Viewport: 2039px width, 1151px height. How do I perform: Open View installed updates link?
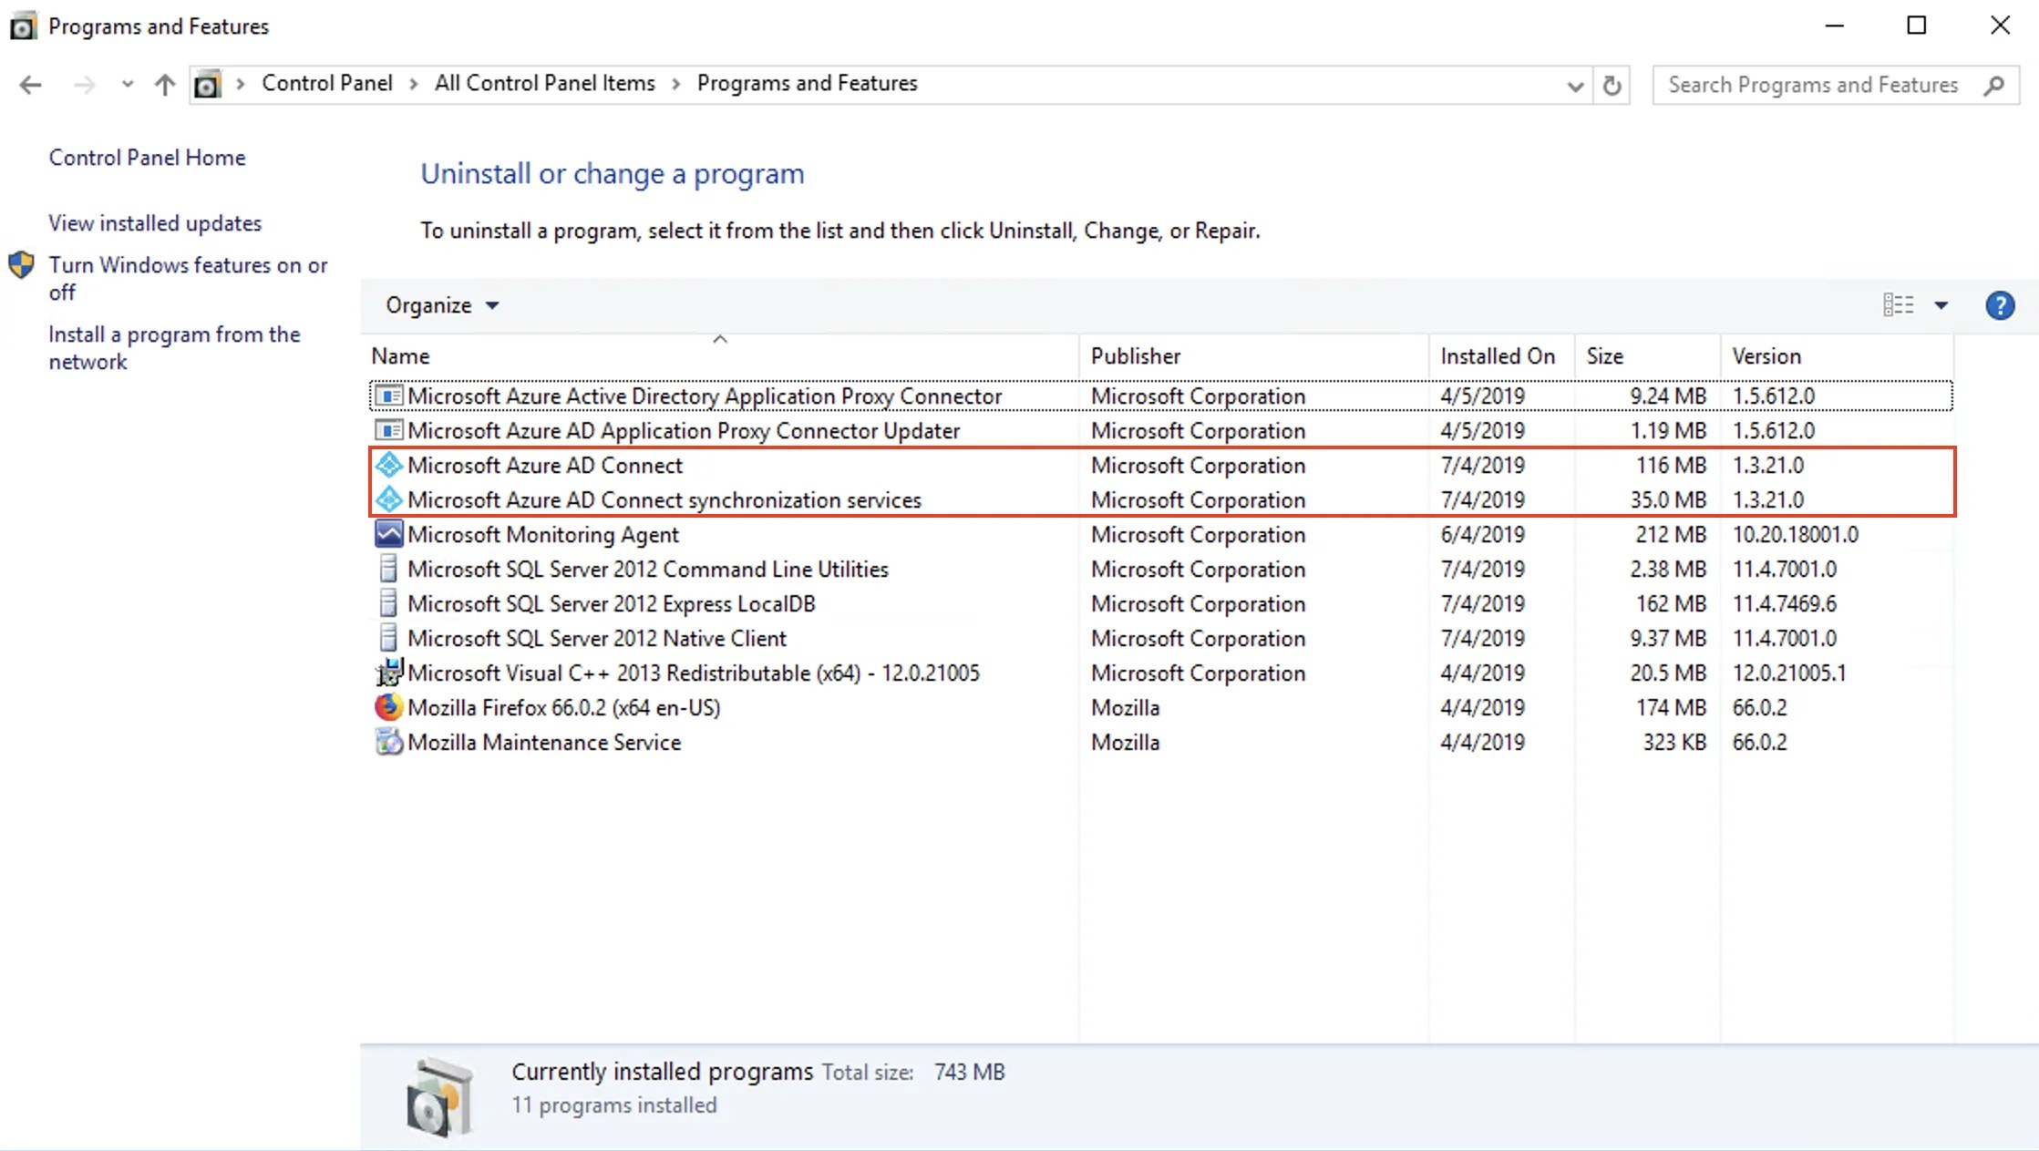[x=155, y=223]
